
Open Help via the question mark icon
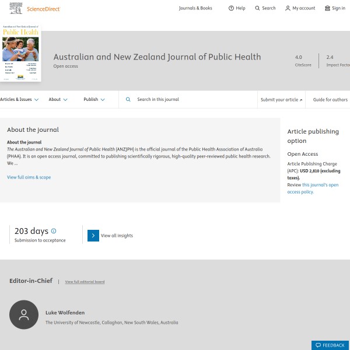pos(231,8)
